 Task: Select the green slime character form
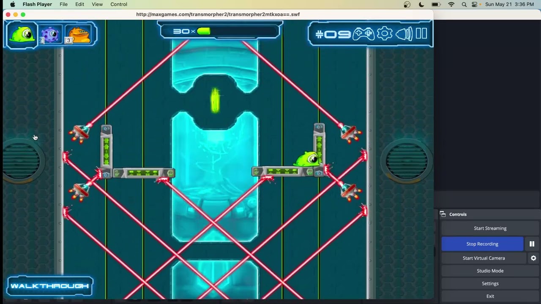tap(22, 35)
